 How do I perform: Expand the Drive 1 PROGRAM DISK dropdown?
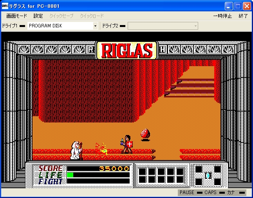click(95, 26)
